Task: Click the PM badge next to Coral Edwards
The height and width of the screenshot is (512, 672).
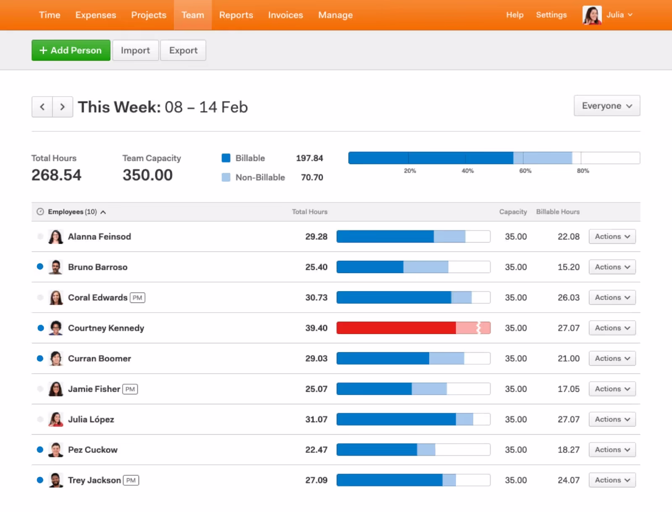Action: click(x=137, y=298)
